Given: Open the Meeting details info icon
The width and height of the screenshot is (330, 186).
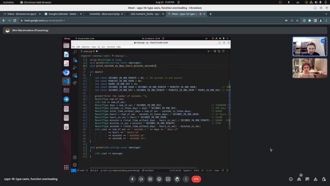Looking at the screenshot, I should [291, 179].
